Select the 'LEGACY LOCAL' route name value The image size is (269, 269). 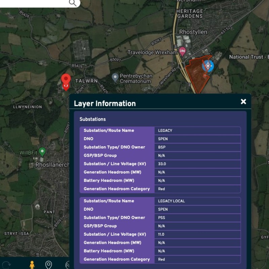[171, 201]
